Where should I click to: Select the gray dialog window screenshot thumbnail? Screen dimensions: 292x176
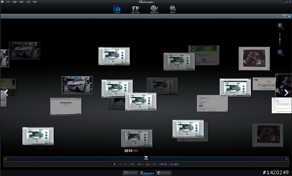66,106
